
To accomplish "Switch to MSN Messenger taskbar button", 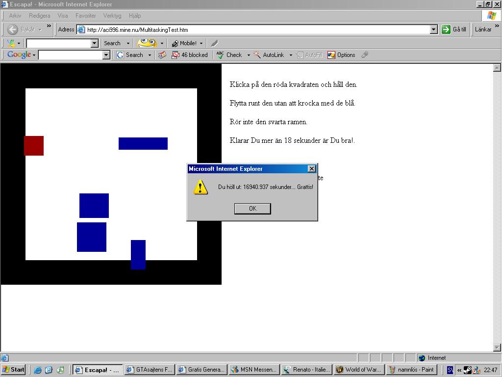I will [x=254, y=369].
